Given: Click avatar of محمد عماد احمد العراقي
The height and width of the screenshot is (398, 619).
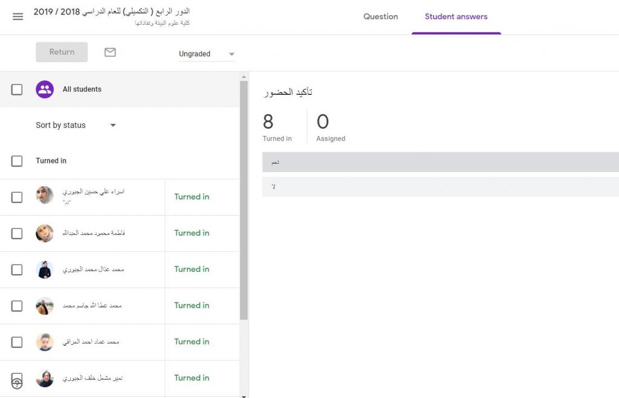Looking at the screenshot, I should point(45,342).
